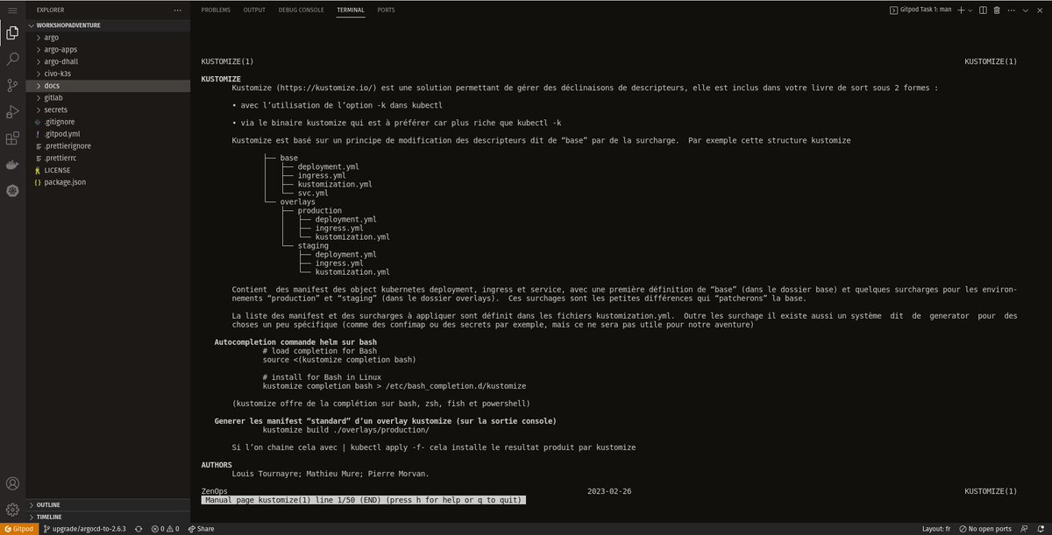This screenshot has height=535, width=1052.
Task: Click No open ports status item
Action: click(x=985, y=529)
